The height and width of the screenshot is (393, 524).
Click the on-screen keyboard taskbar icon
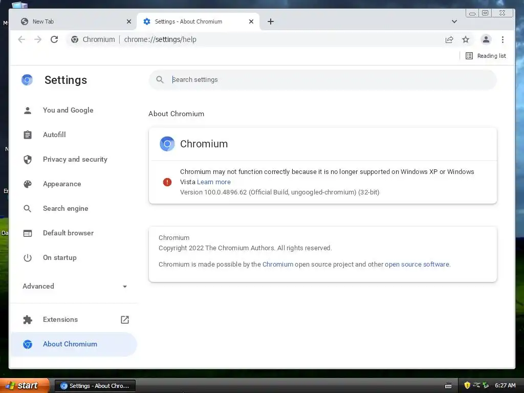coord(448,386)
